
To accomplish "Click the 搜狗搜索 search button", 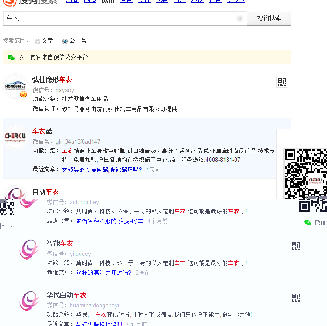I will pos(269,18).
